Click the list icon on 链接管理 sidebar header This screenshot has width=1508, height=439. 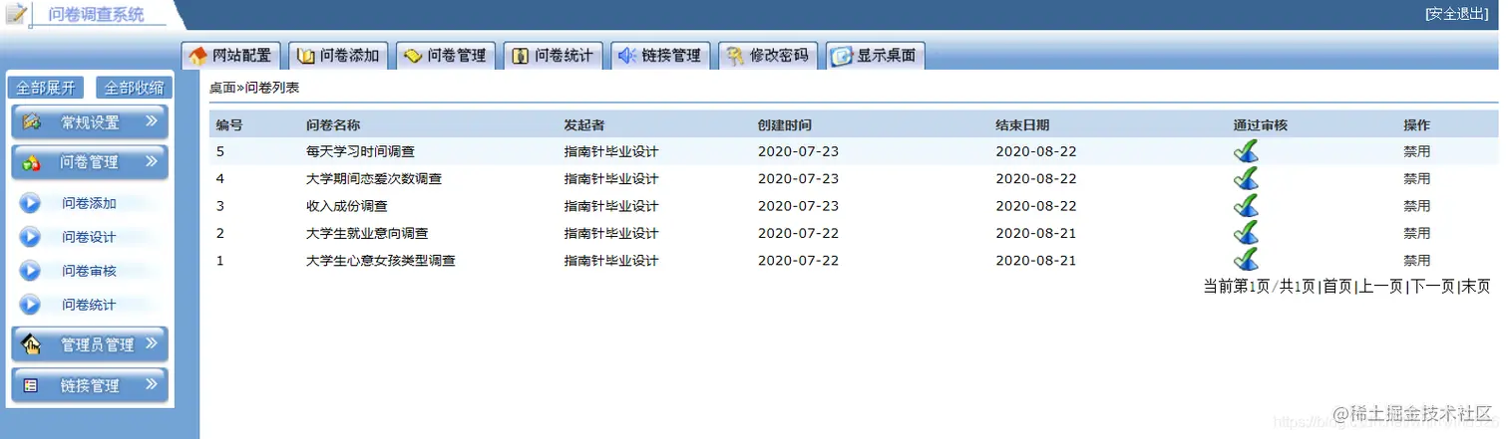pos(30,385)
